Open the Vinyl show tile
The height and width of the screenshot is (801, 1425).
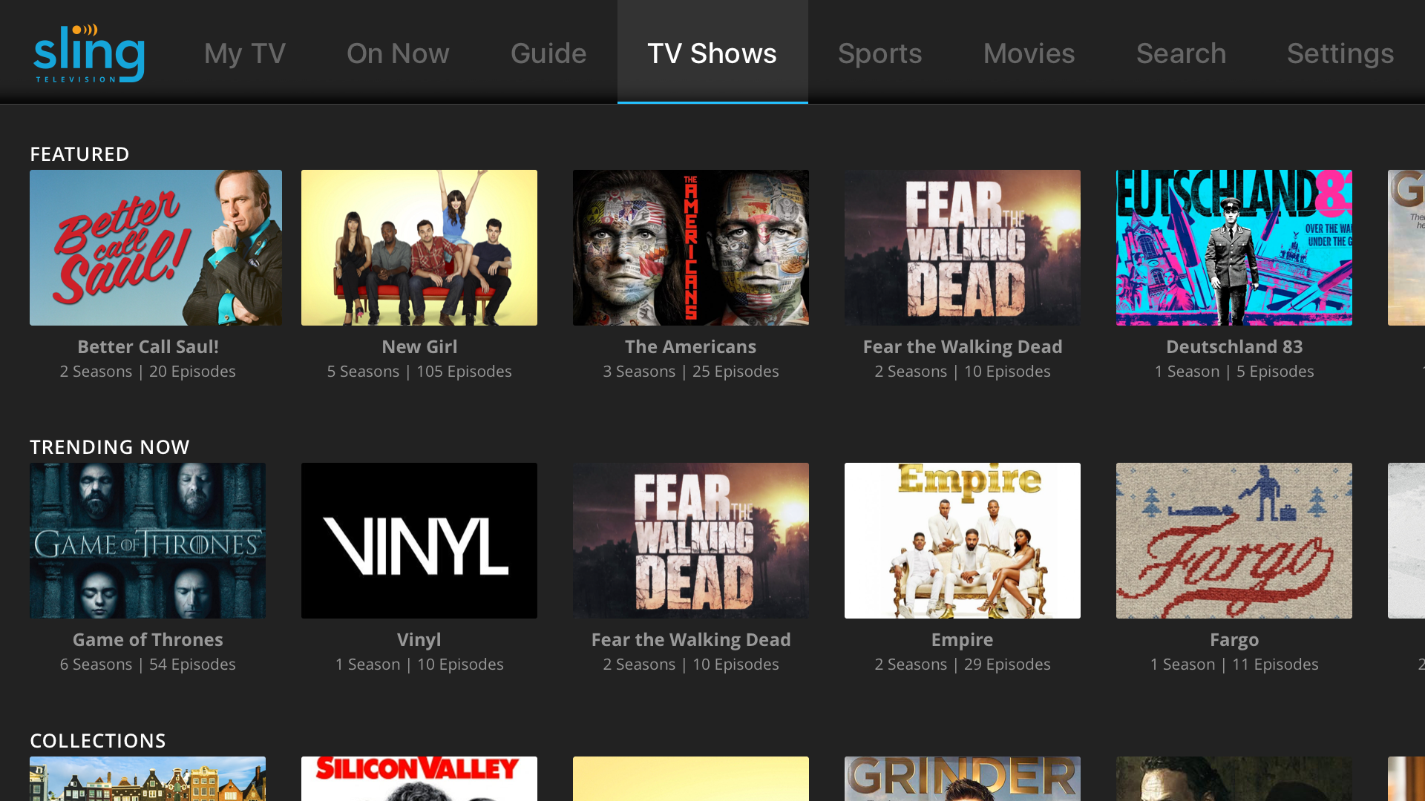tap(419, 541)
